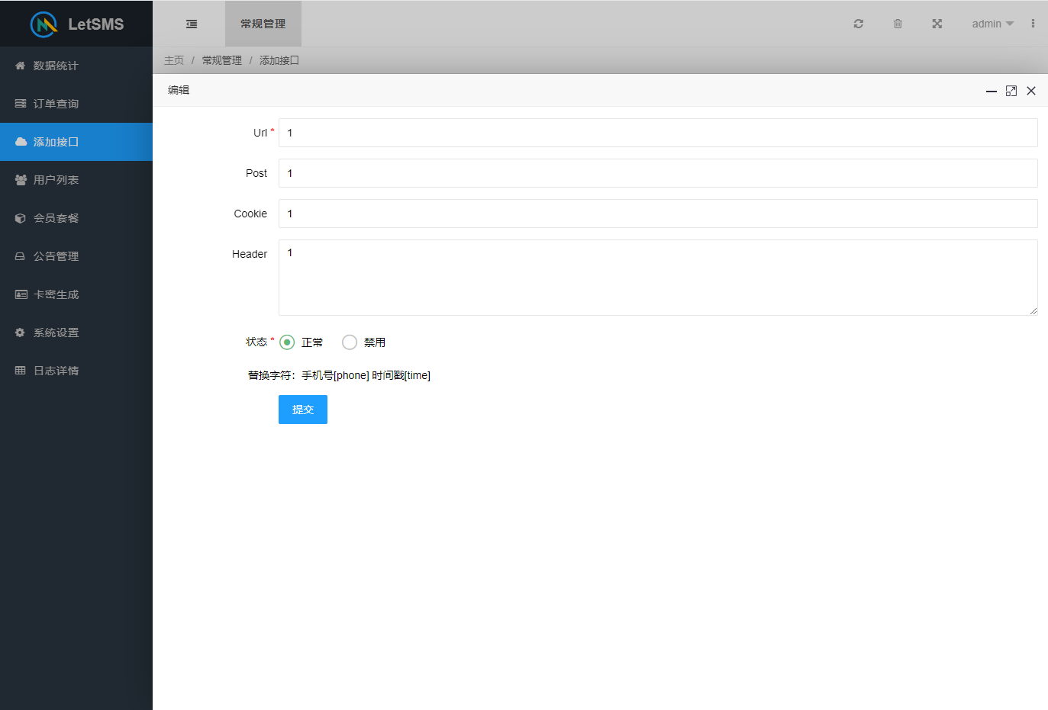Click the refresh icon in top bar
This screenshot has width=1048, height=710.
pyautogui.click(x=858, y=24)
